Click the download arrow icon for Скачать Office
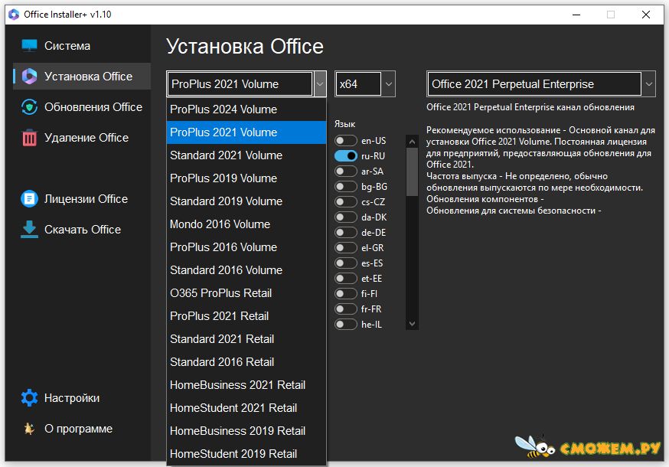The height and width of the screenshot is (467, 669). [x=29, y=229]
